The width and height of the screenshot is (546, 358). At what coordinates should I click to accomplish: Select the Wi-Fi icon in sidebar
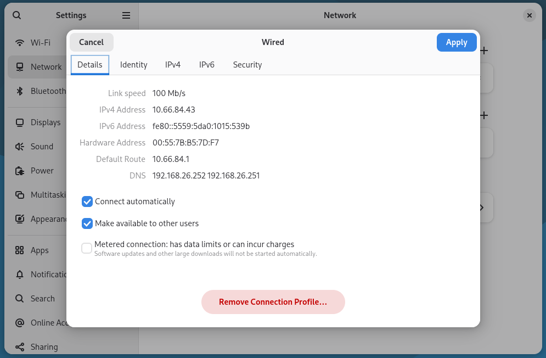click(x=20, y=42)
